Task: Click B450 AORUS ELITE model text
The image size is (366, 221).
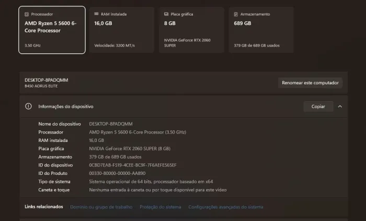Action: pyautogui.click(x=41, y=86)
